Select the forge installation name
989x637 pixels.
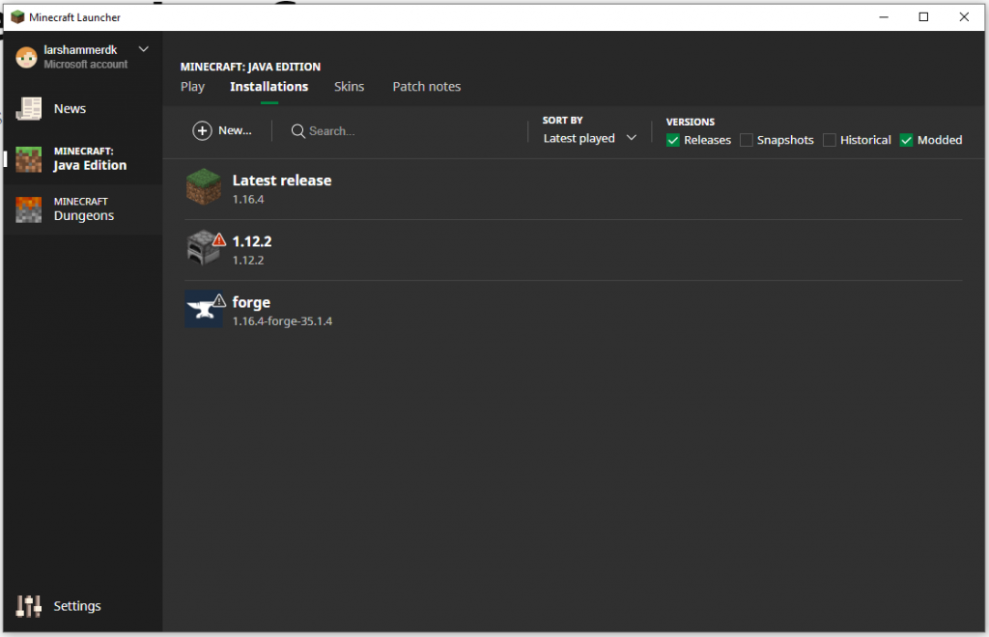pos(251,302)
